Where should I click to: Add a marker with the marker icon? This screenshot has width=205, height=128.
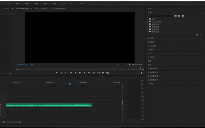pos(57,73)
